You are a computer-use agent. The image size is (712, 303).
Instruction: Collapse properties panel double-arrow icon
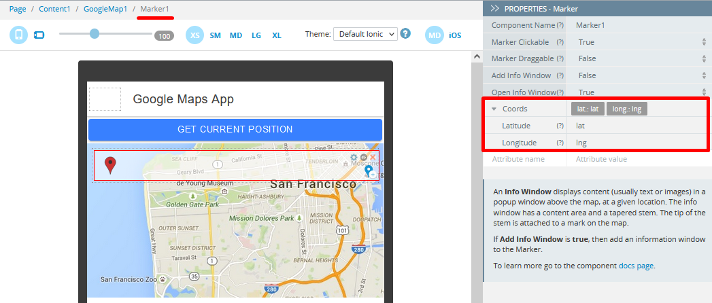point(495,9)
